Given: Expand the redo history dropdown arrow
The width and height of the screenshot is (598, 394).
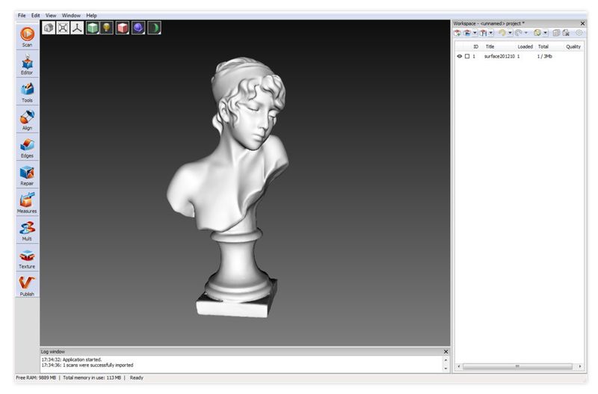Looking at the screenshot, I should pyautogui.click(x=526, y=33).
